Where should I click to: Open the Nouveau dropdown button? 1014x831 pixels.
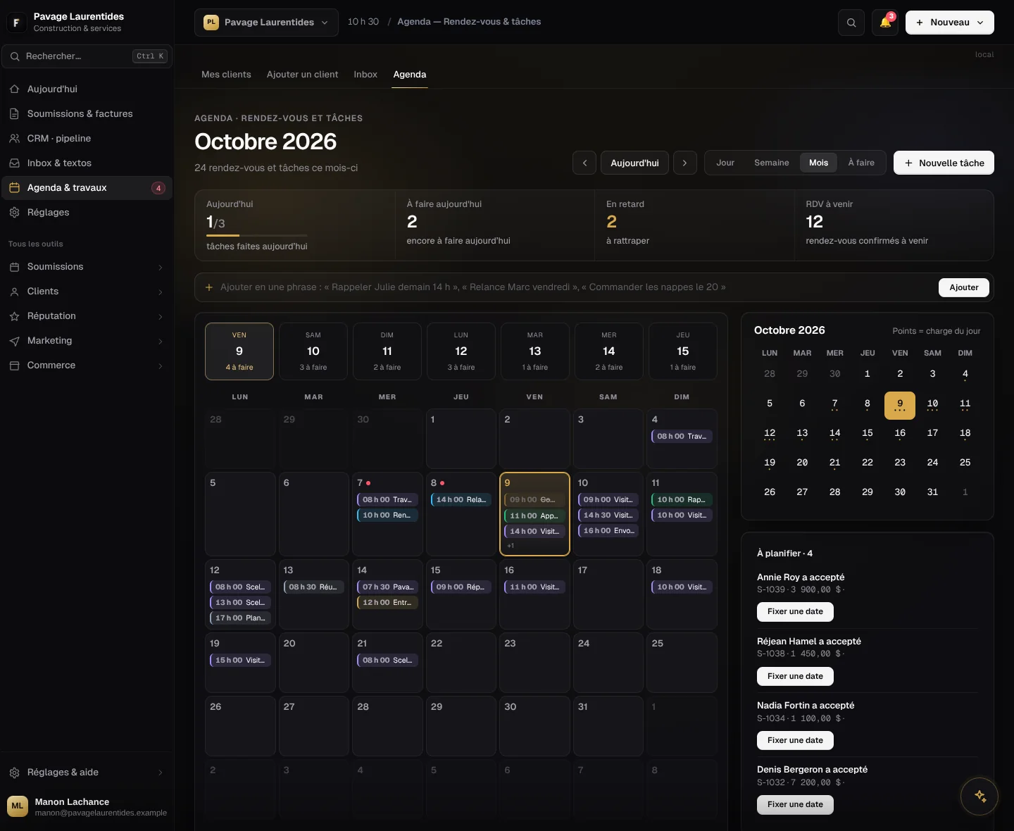pyautogui.click(x=950, y=23)
